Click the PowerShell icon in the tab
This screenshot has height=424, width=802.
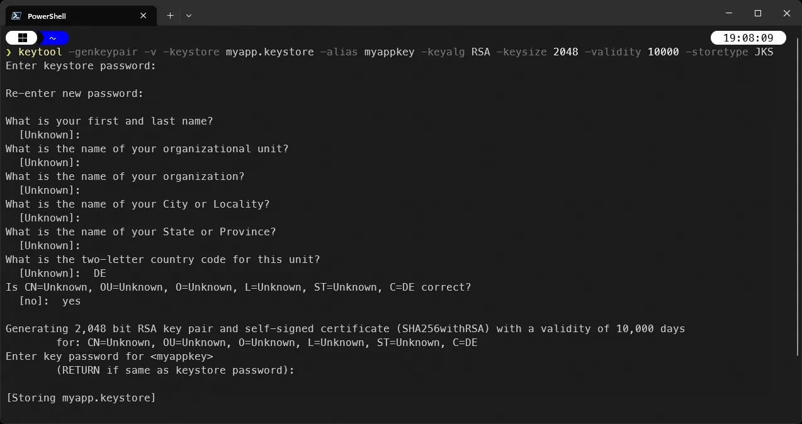point(16,16)
